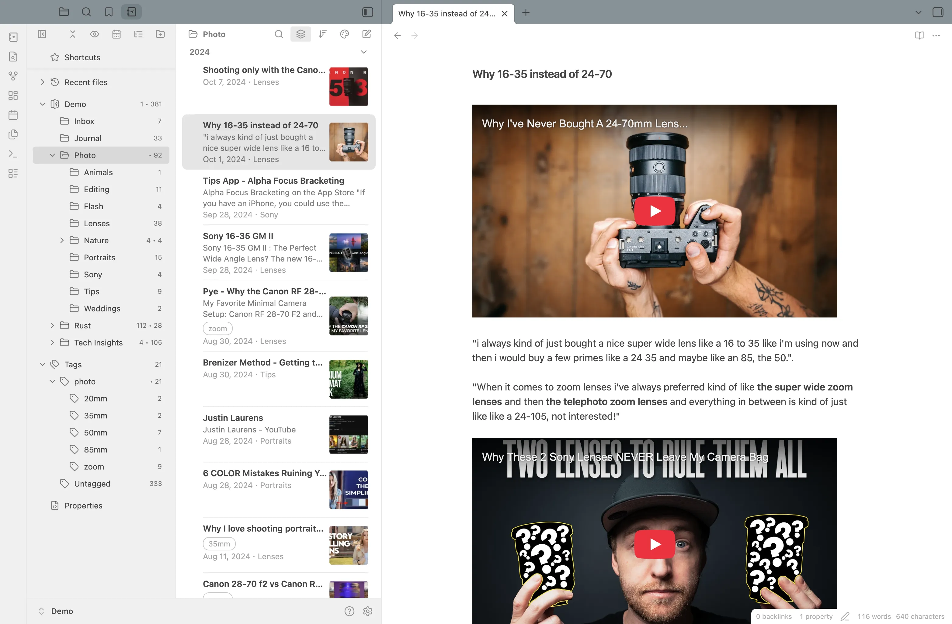Open the bookmarks icon in top bar
This screenshot has width=952, height=624.
pyautogui.click(x=109, y=12)
